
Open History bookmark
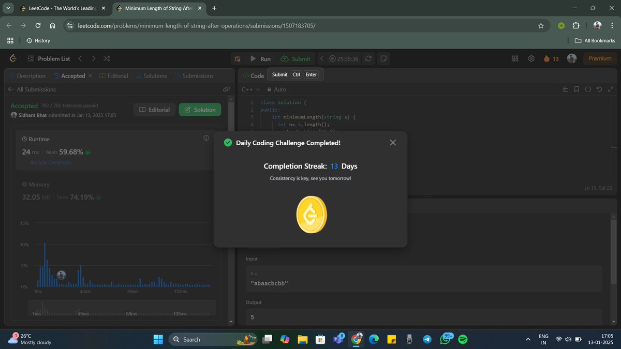38,40
